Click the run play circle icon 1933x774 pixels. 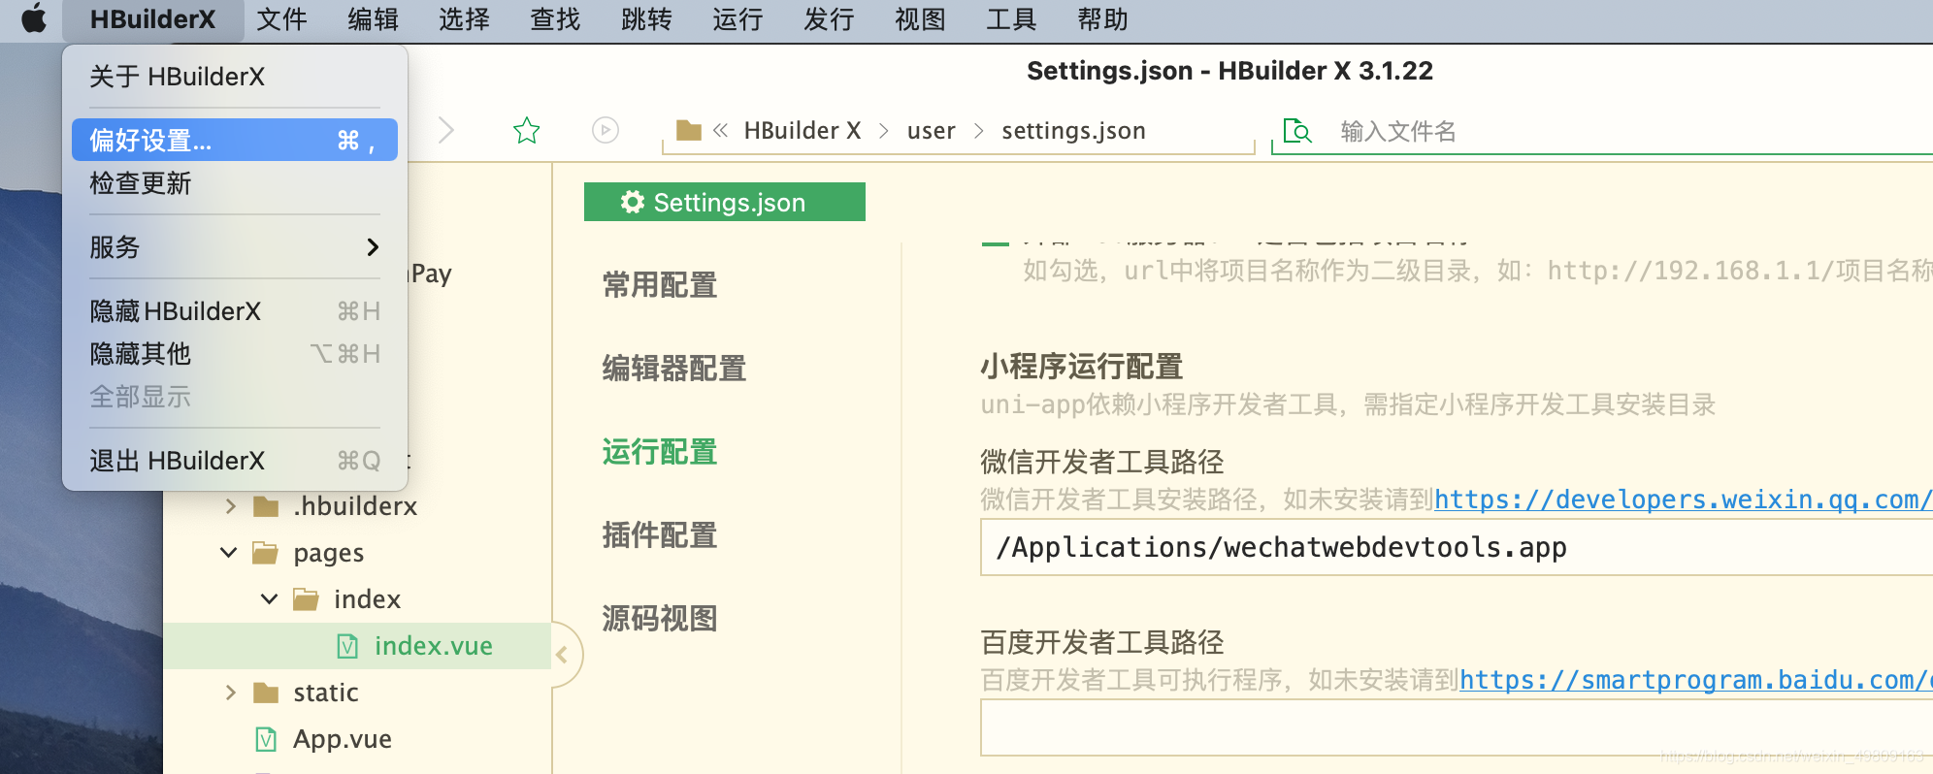click(x=606, y=130)
